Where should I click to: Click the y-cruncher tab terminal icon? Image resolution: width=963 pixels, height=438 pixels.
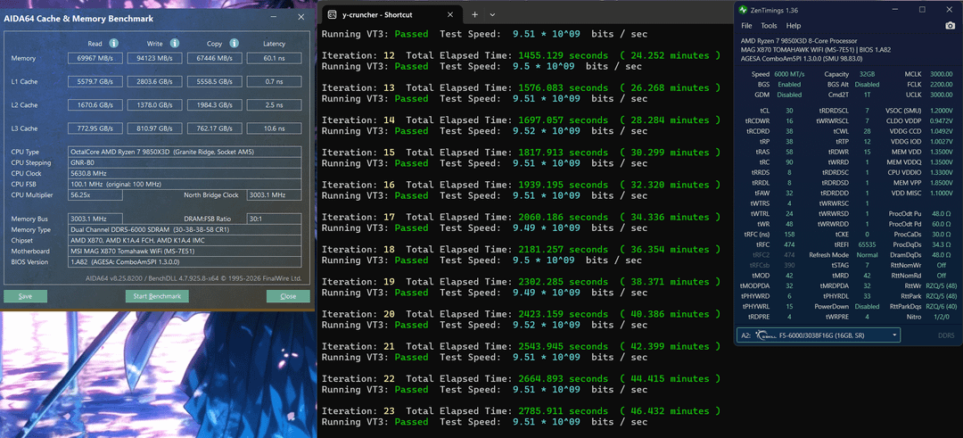pos(332,14)
